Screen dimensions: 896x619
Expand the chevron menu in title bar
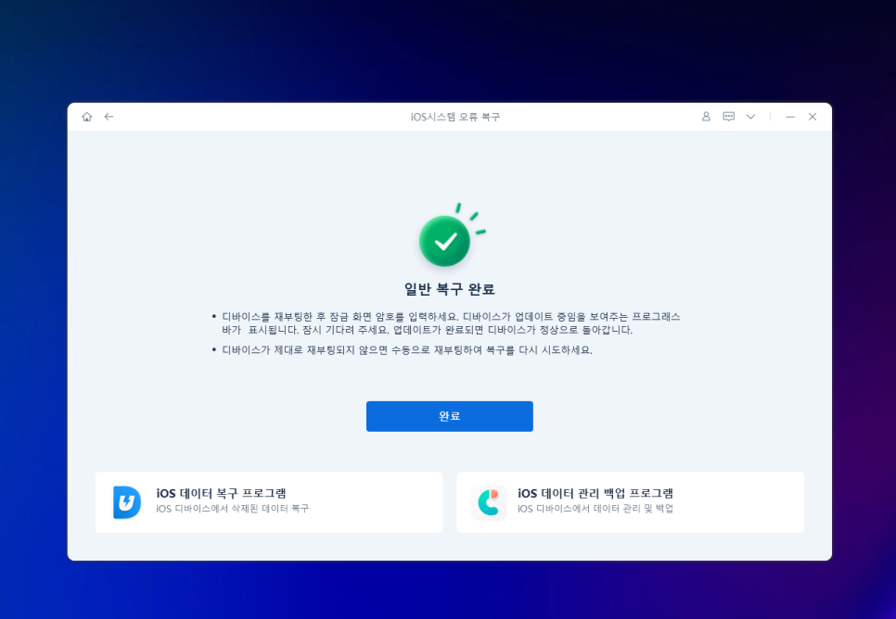[751, 117]
